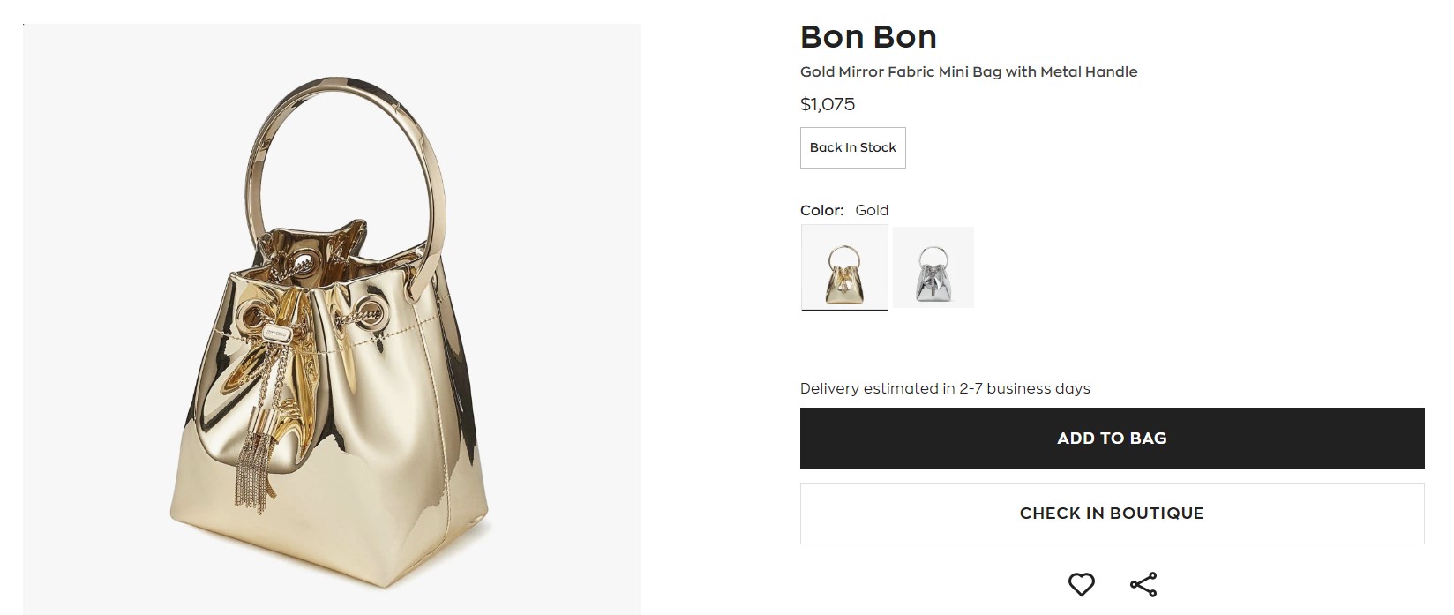Click the Color: label

[821, 210]
